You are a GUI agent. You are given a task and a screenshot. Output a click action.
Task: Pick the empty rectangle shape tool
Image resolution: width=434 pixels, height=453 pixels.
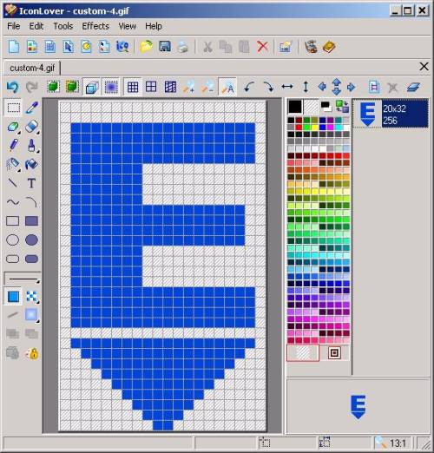tap(13, 221)
